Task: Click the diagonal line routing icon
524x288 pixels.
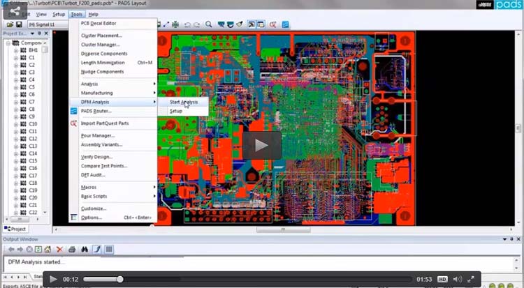Action: [x=166, y=24]
